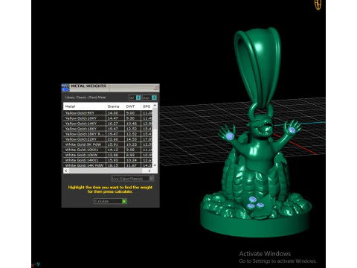Click the Metal Weights dialog title icon
Image resolution: width=357 pixels, height=268 pixels.
[x=65, y=88]
